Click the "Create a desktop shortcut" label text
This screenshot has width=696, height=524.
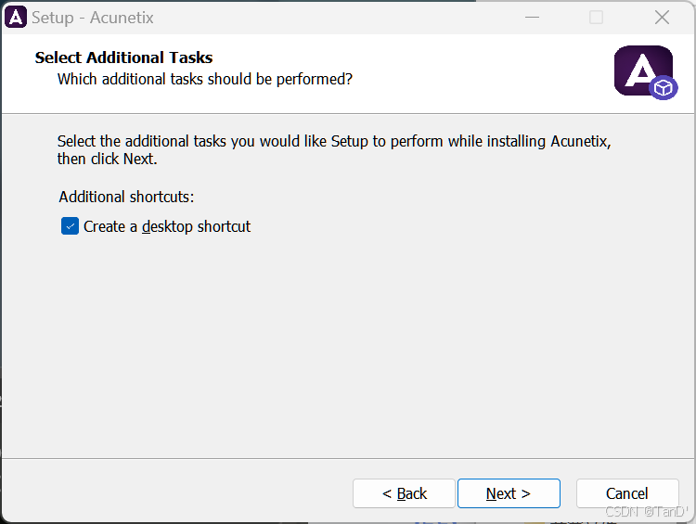click(167, 226)
